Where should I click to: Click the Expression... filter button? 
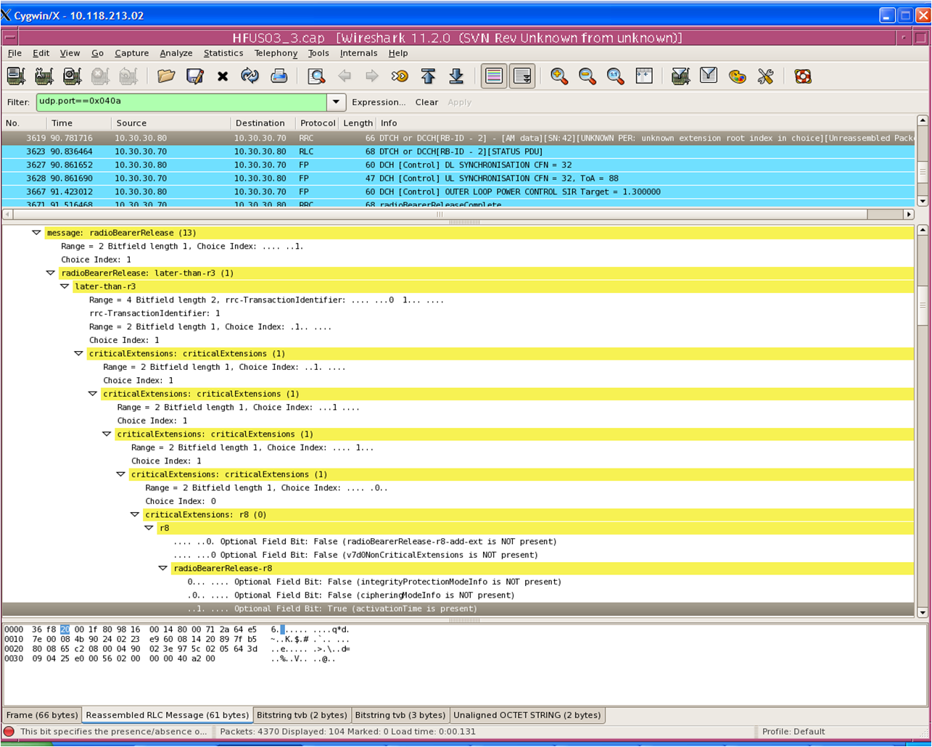379,102
